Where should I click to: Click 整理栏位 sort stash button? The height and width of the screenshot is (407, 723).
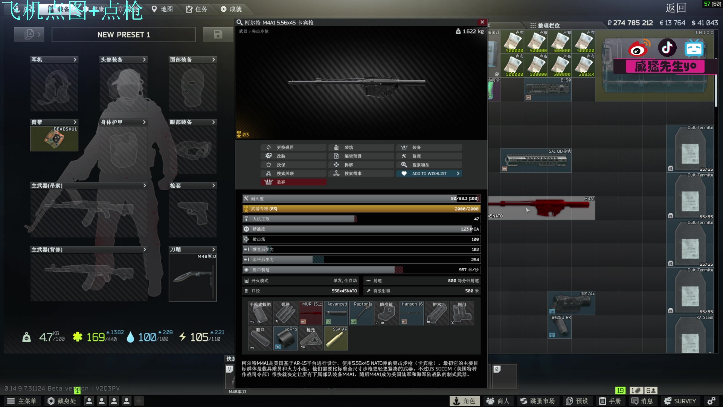click(x=545, y=25)
